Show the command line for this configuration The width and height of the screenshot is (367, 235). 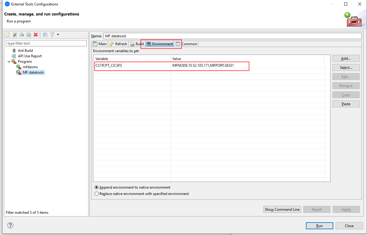282,209
